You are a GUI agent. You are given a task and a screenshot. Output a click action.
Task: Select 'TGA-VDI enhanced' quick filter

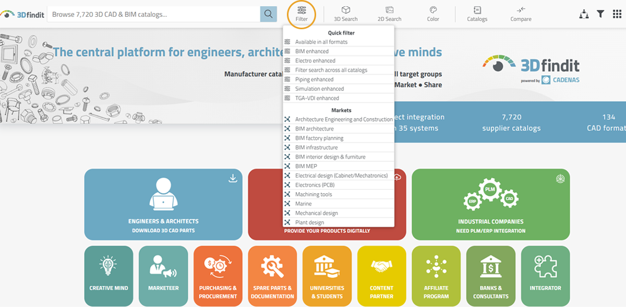click(338, 98)
